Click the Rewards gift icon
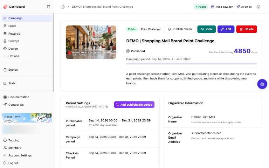 pos(5,34)
